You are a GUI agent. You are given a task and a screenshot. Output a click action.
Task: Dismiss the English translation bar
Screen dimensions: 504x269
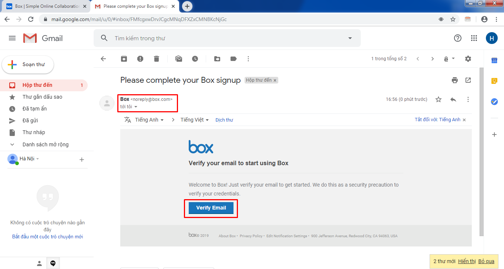[x=464, y=120]
